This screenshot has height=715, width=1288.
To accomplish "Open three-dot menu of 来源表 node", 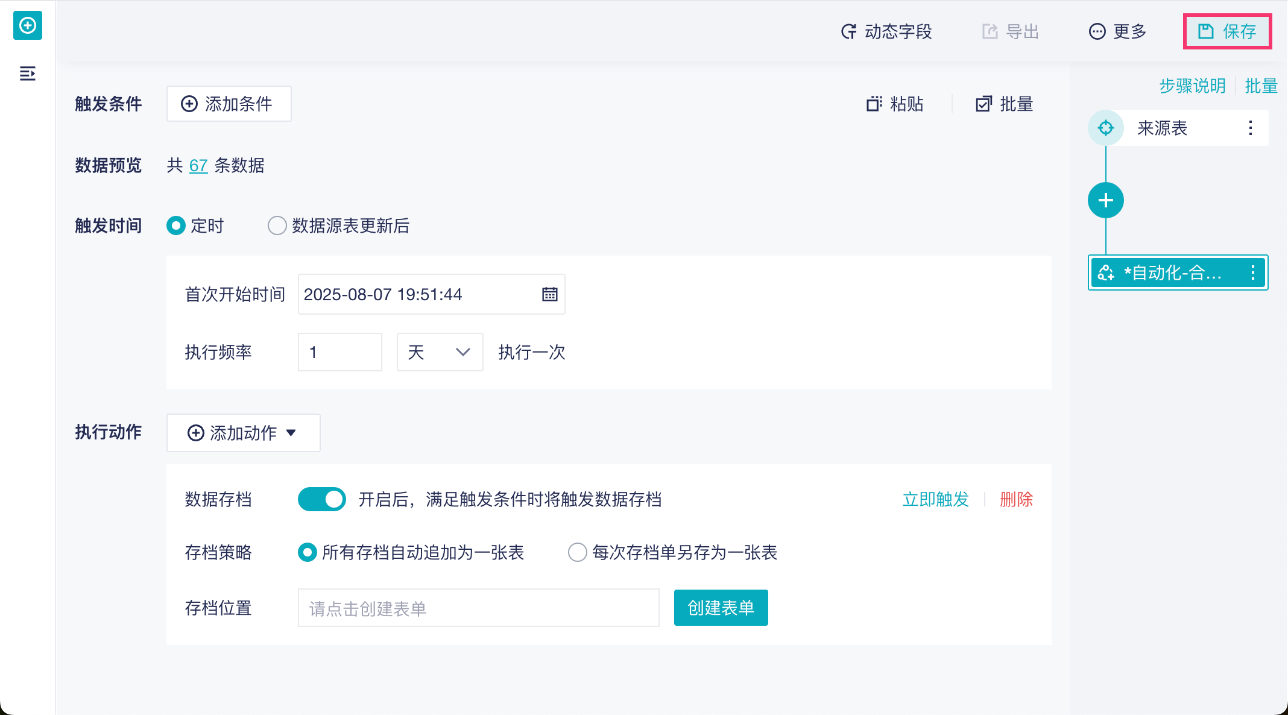I will tap(1251, 128).
